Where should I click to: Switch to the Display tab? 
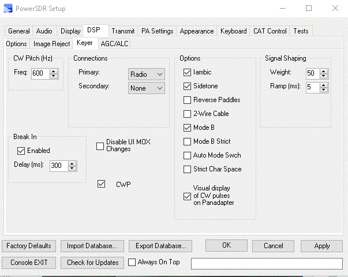(70, 31)
